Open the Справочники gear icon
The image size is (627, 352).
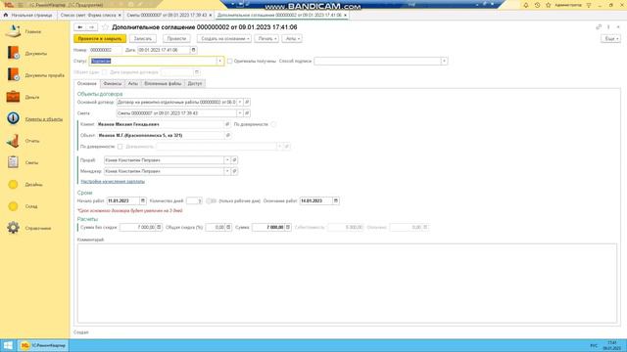click(x=13, y=228)
